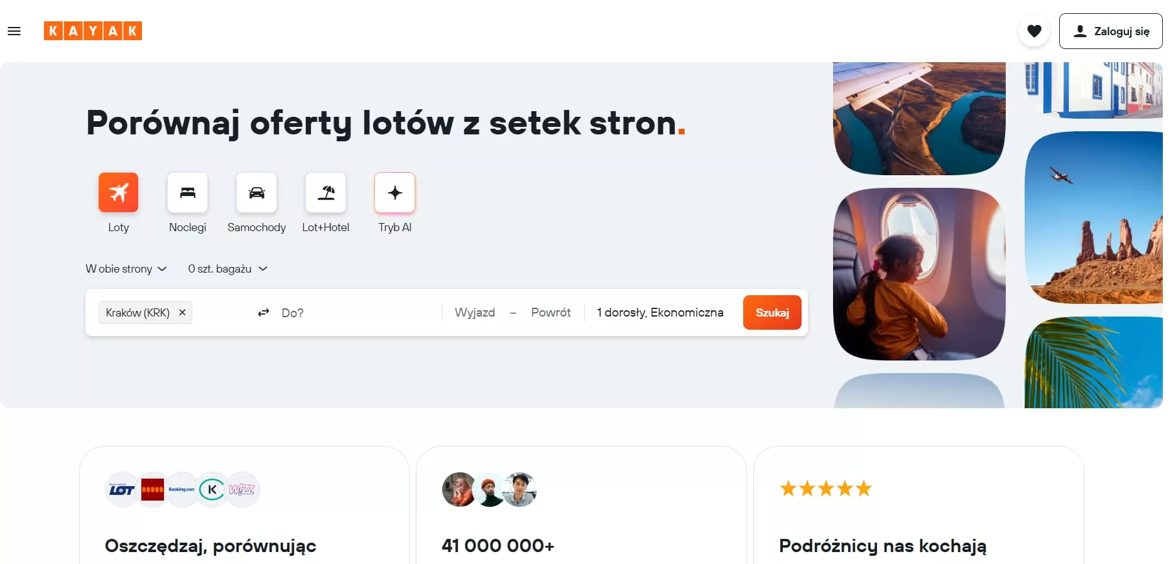Swap origin and destination airports
Viewport: 1171px width, 564px height.
(263, 313)
